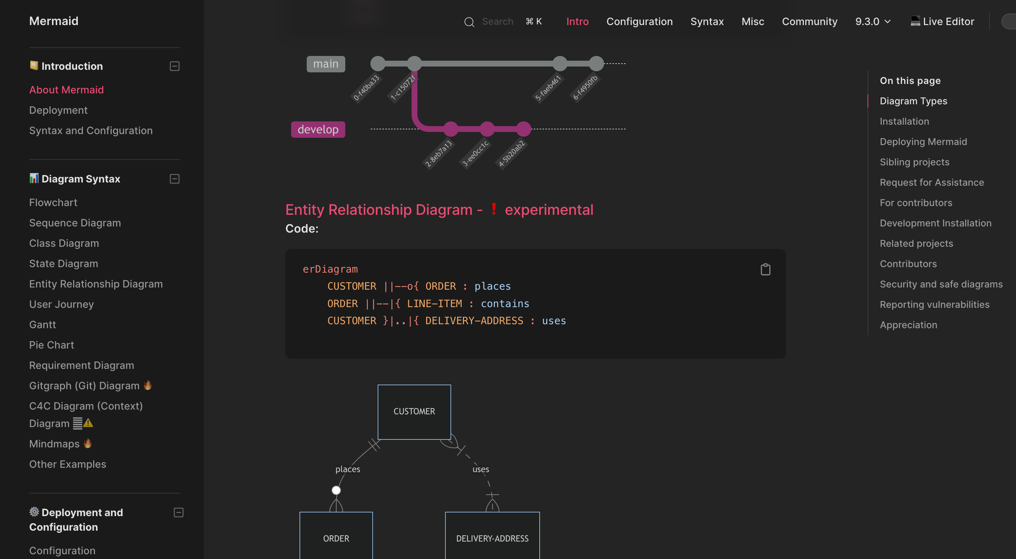Screen dimensions: 1016x559
Task: Click the gear icon by Deployment and Configuration
Action: 34,512
